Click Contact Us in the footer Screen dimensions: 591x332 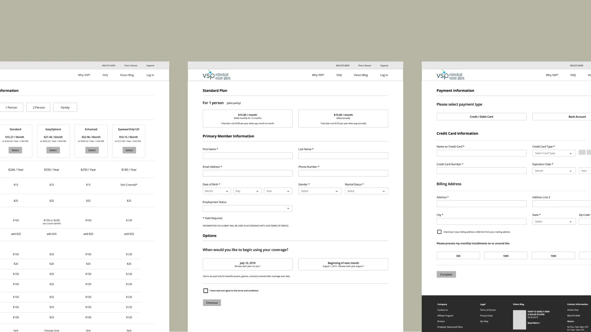442,310
